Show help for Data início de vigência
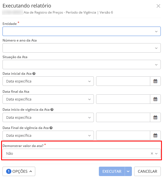163x178 pixels. 52,110
